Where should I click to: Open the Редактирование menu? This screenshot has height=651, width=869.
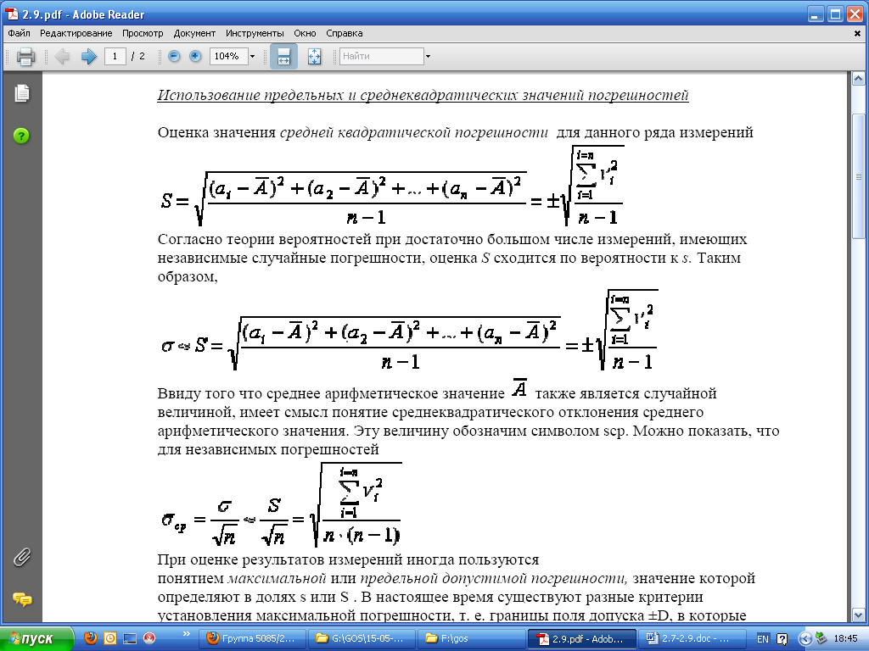point(76,33)
